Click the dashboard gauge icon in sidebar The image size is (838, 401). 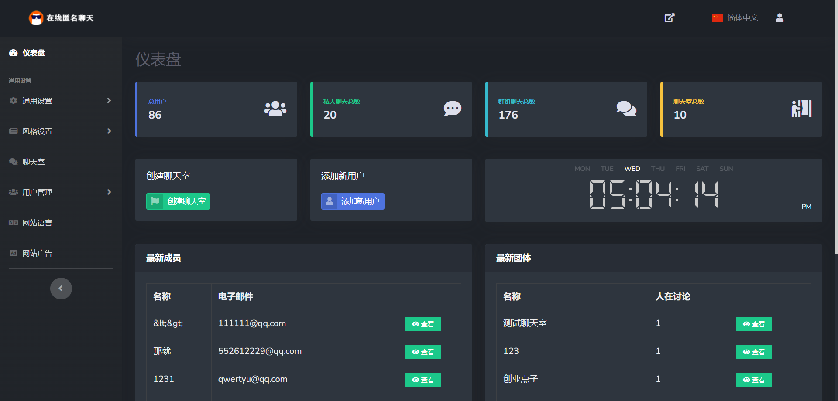coord(13,53)
